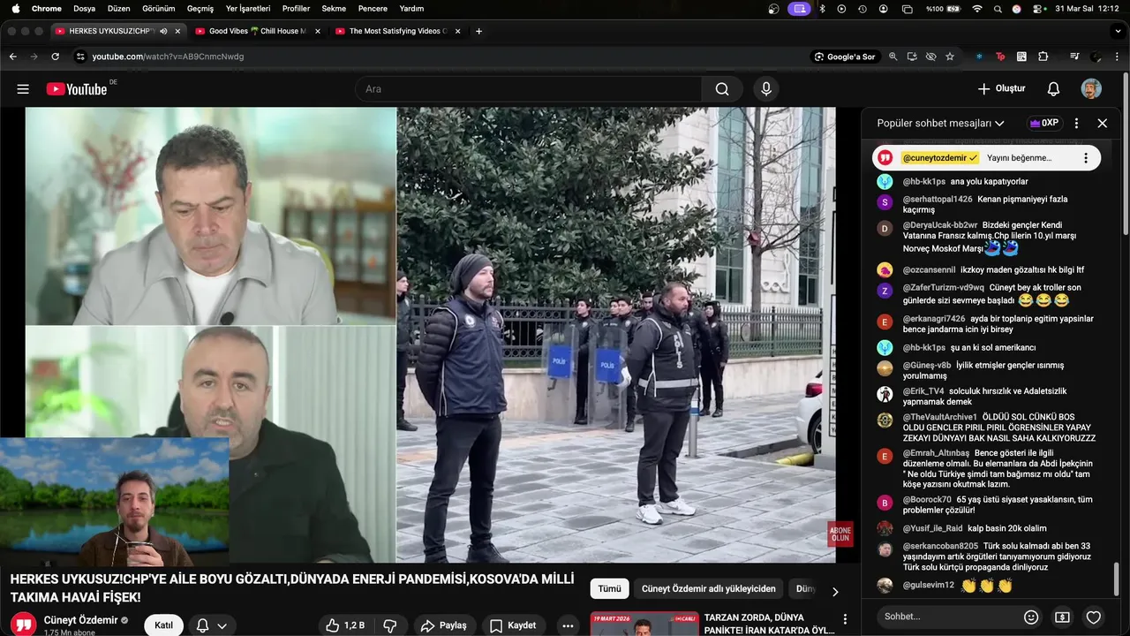Close the live chat panel

coord(1102,124)
